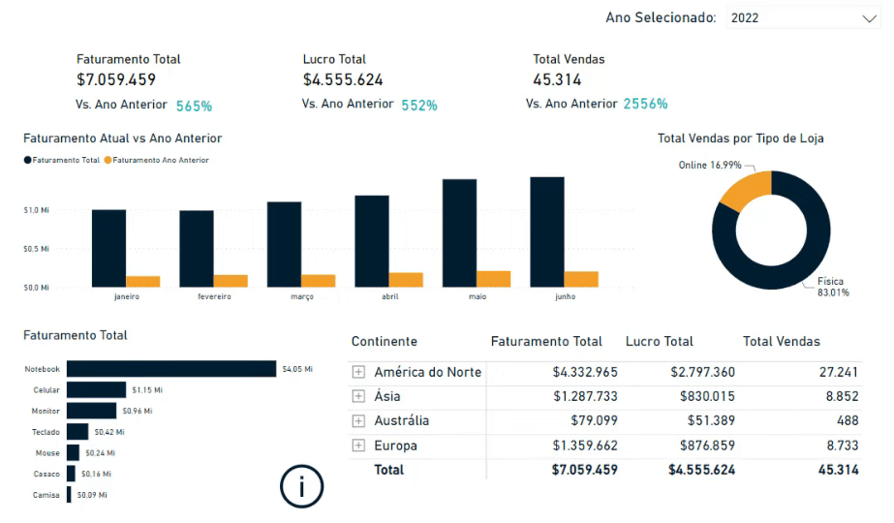Select junho orange previous-year bar
The height and width of the screenshot is (523, 894).
pos(581,280)
